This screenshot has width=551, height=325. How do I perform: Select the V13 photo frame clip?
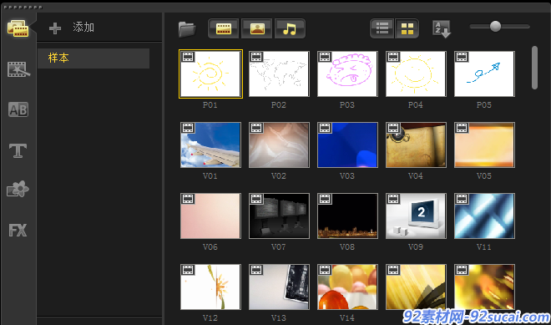tap(279, 287)
